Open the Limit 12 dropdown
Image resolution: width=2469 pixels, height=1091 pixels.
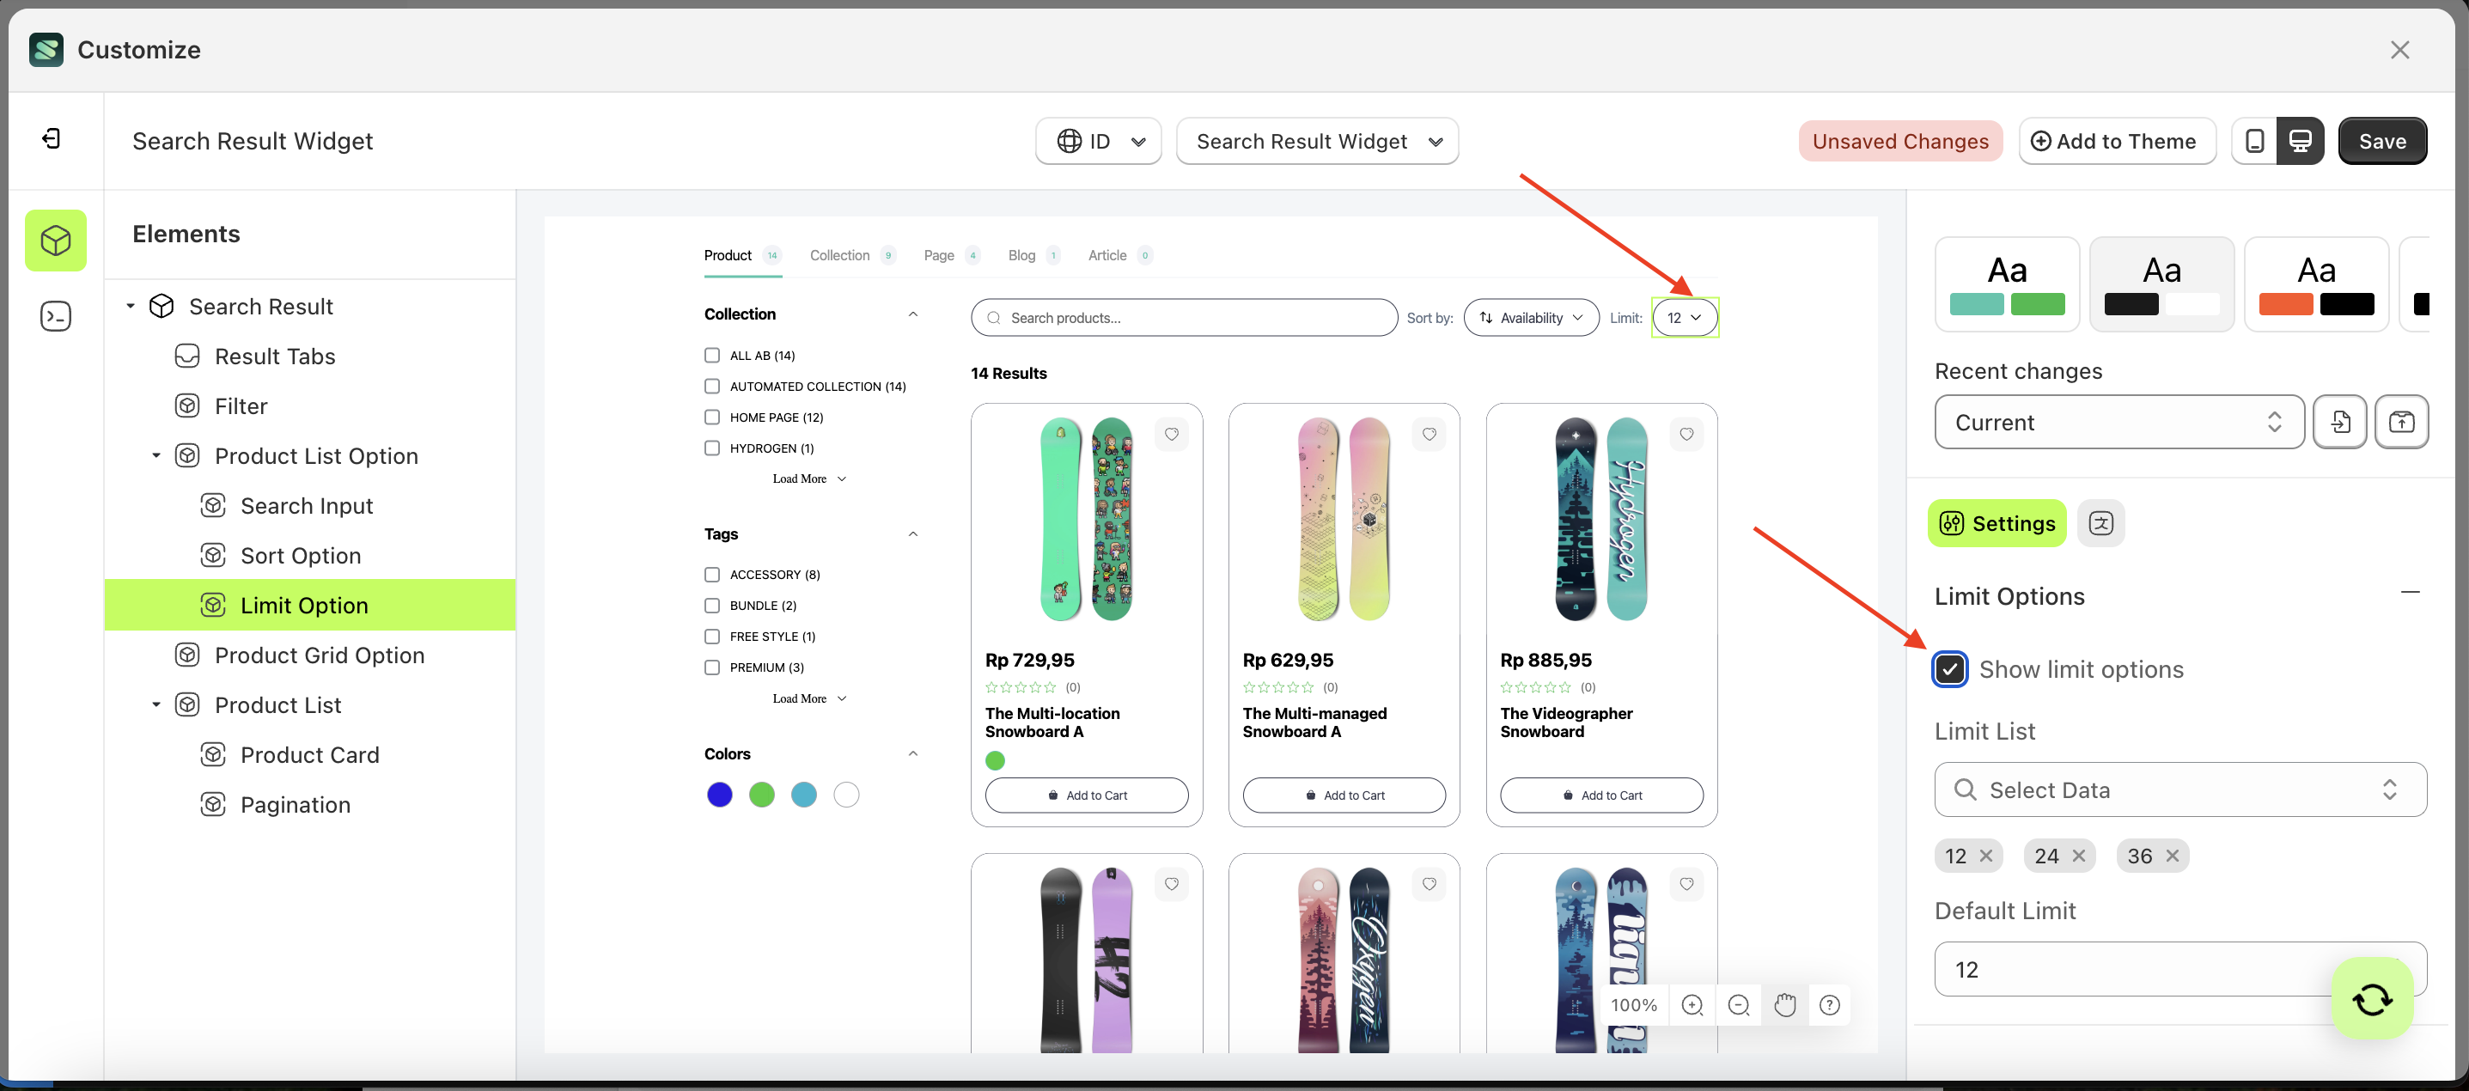tap(1684, 317)
